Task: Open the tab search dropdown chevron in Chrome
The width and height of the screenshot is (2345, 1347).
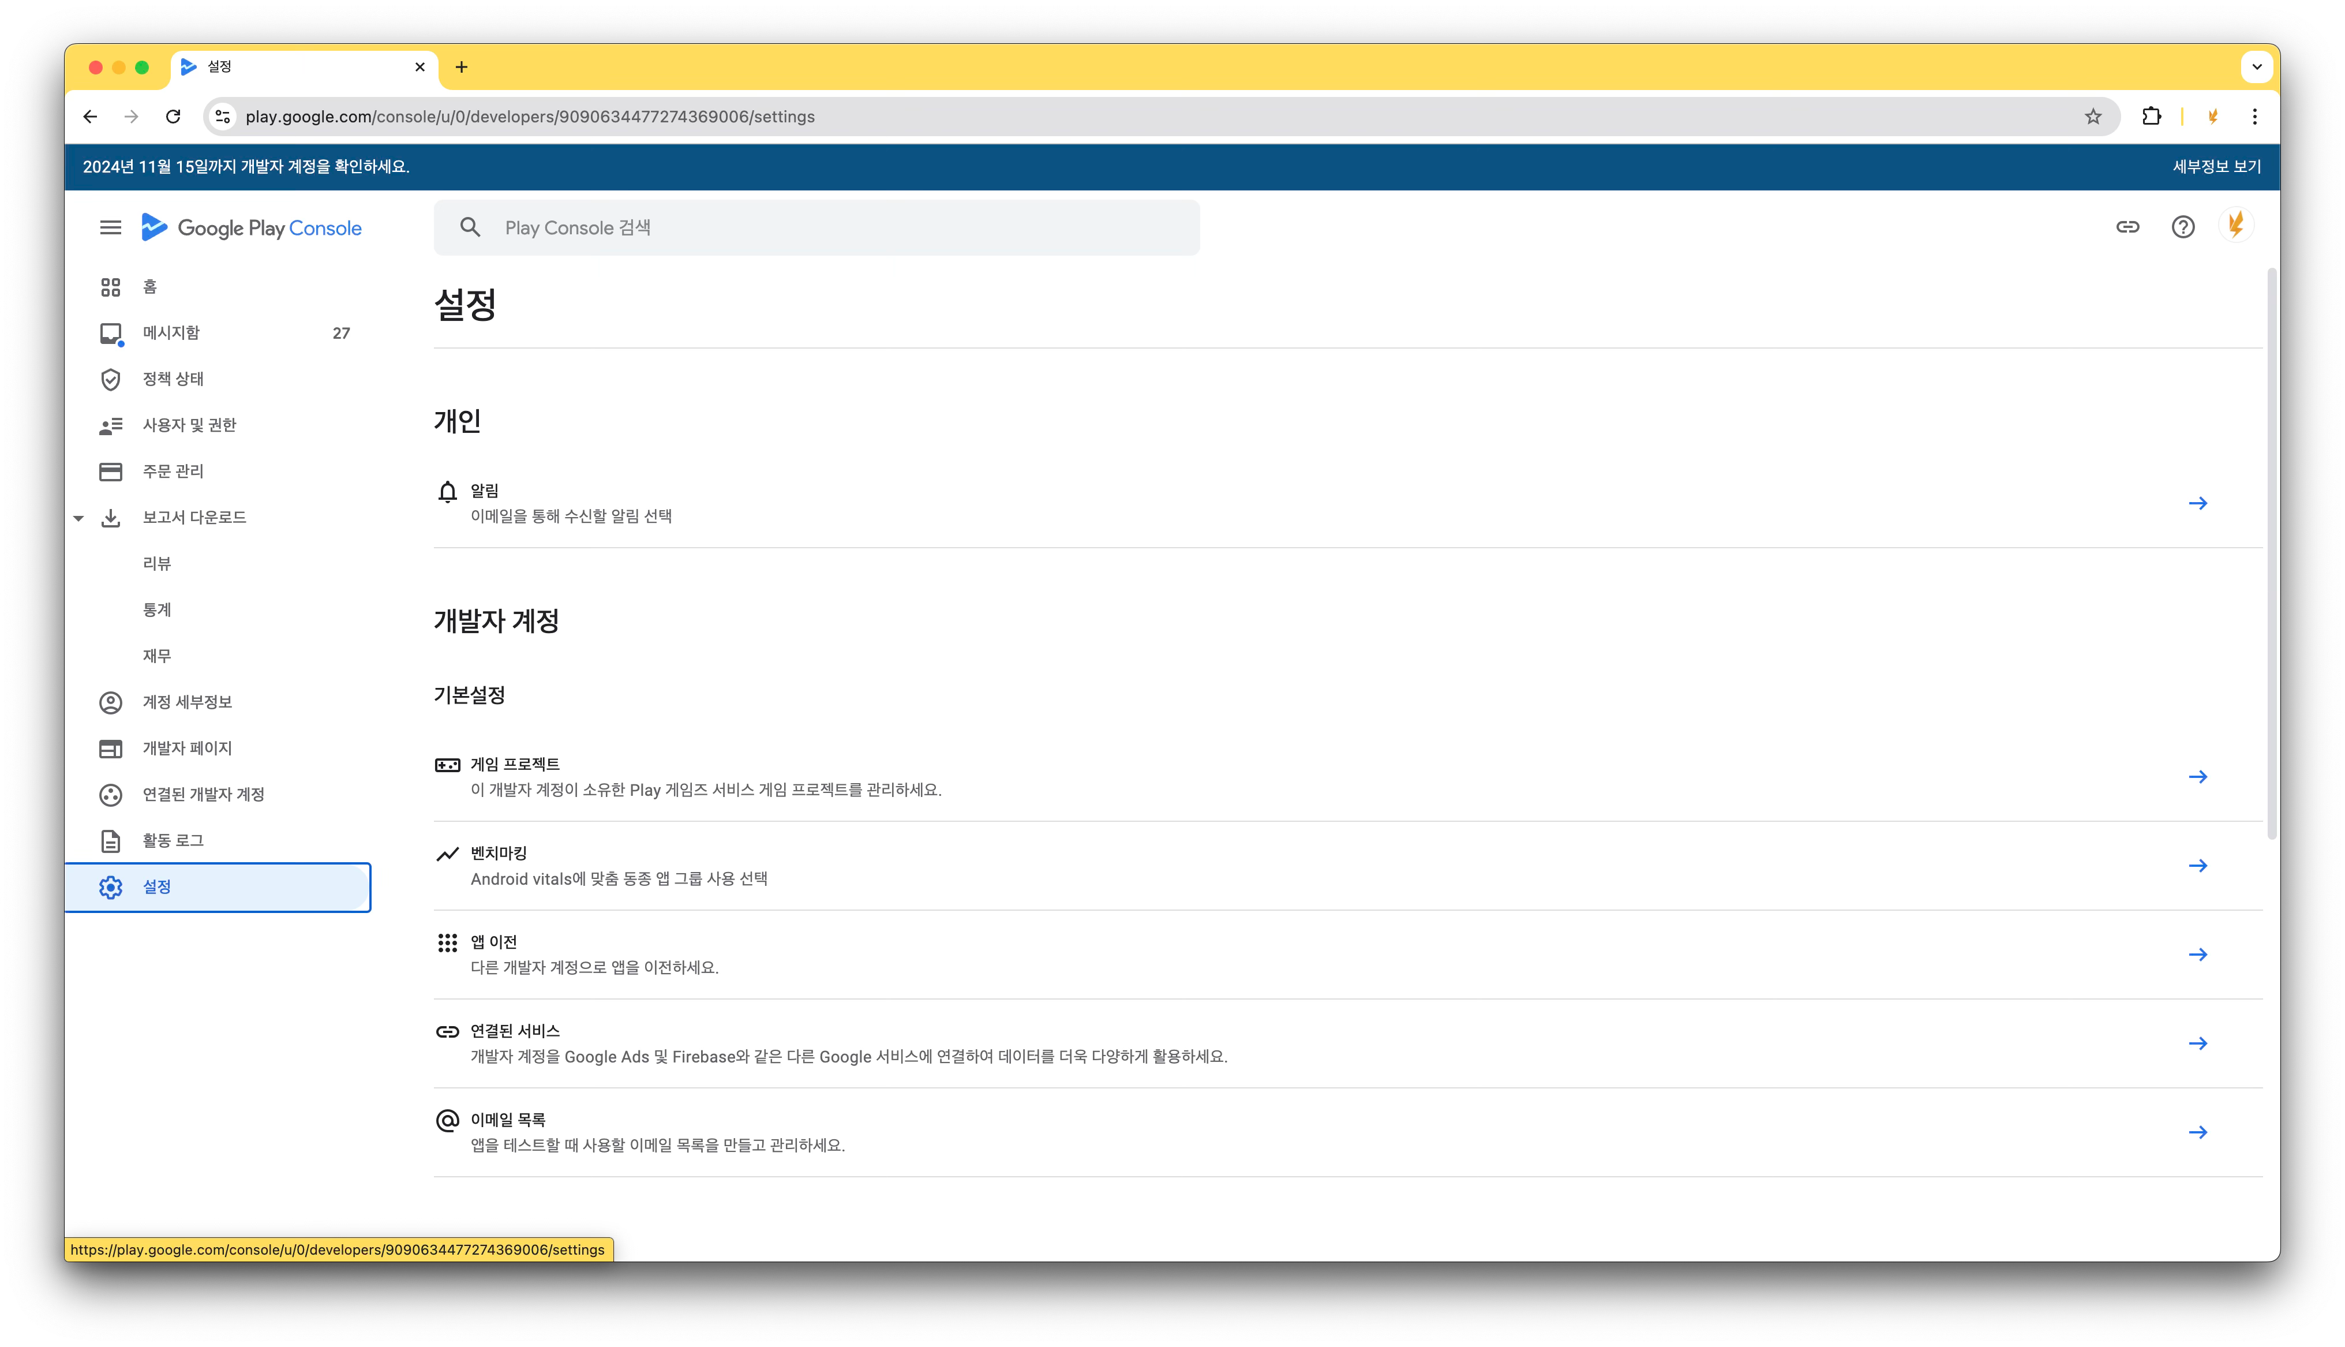Action: pos(2256,66)
